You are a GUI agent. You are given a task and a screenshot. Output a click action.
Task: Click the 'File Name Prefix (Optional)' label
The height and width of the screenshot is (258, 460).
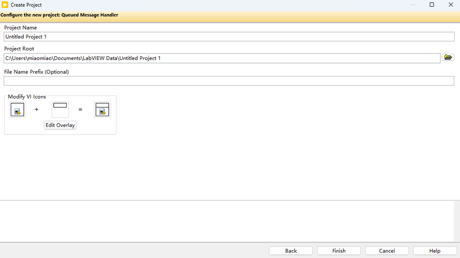click(x=36, y=72)
